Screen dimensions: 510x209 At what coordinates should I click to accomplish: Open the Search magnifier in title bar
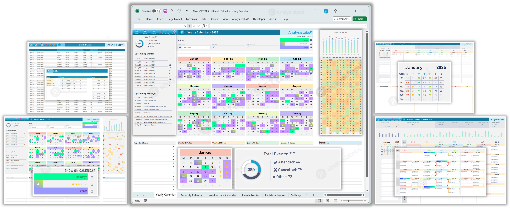[x=315, y=11]
